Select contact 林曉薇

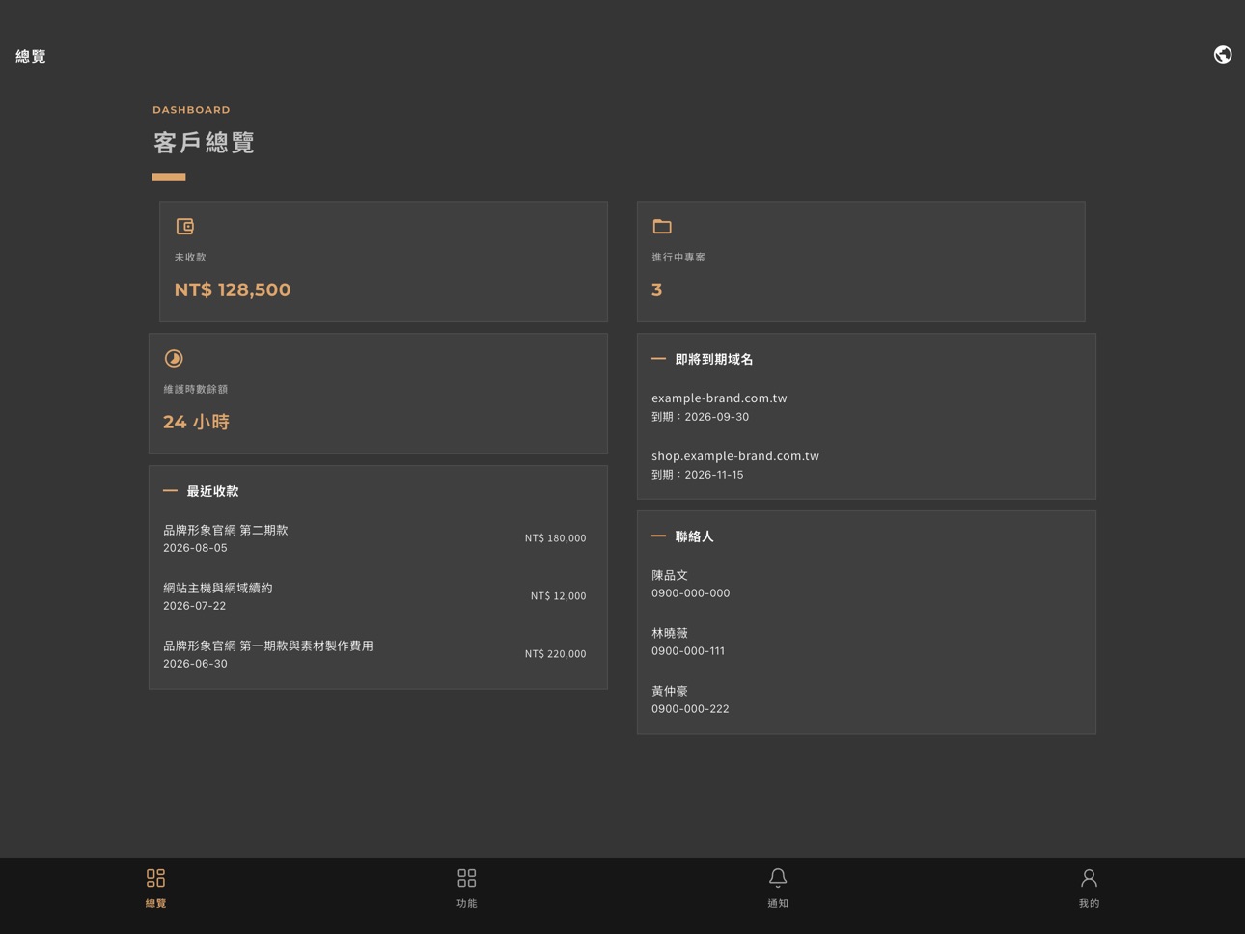[x=670, y=633]
